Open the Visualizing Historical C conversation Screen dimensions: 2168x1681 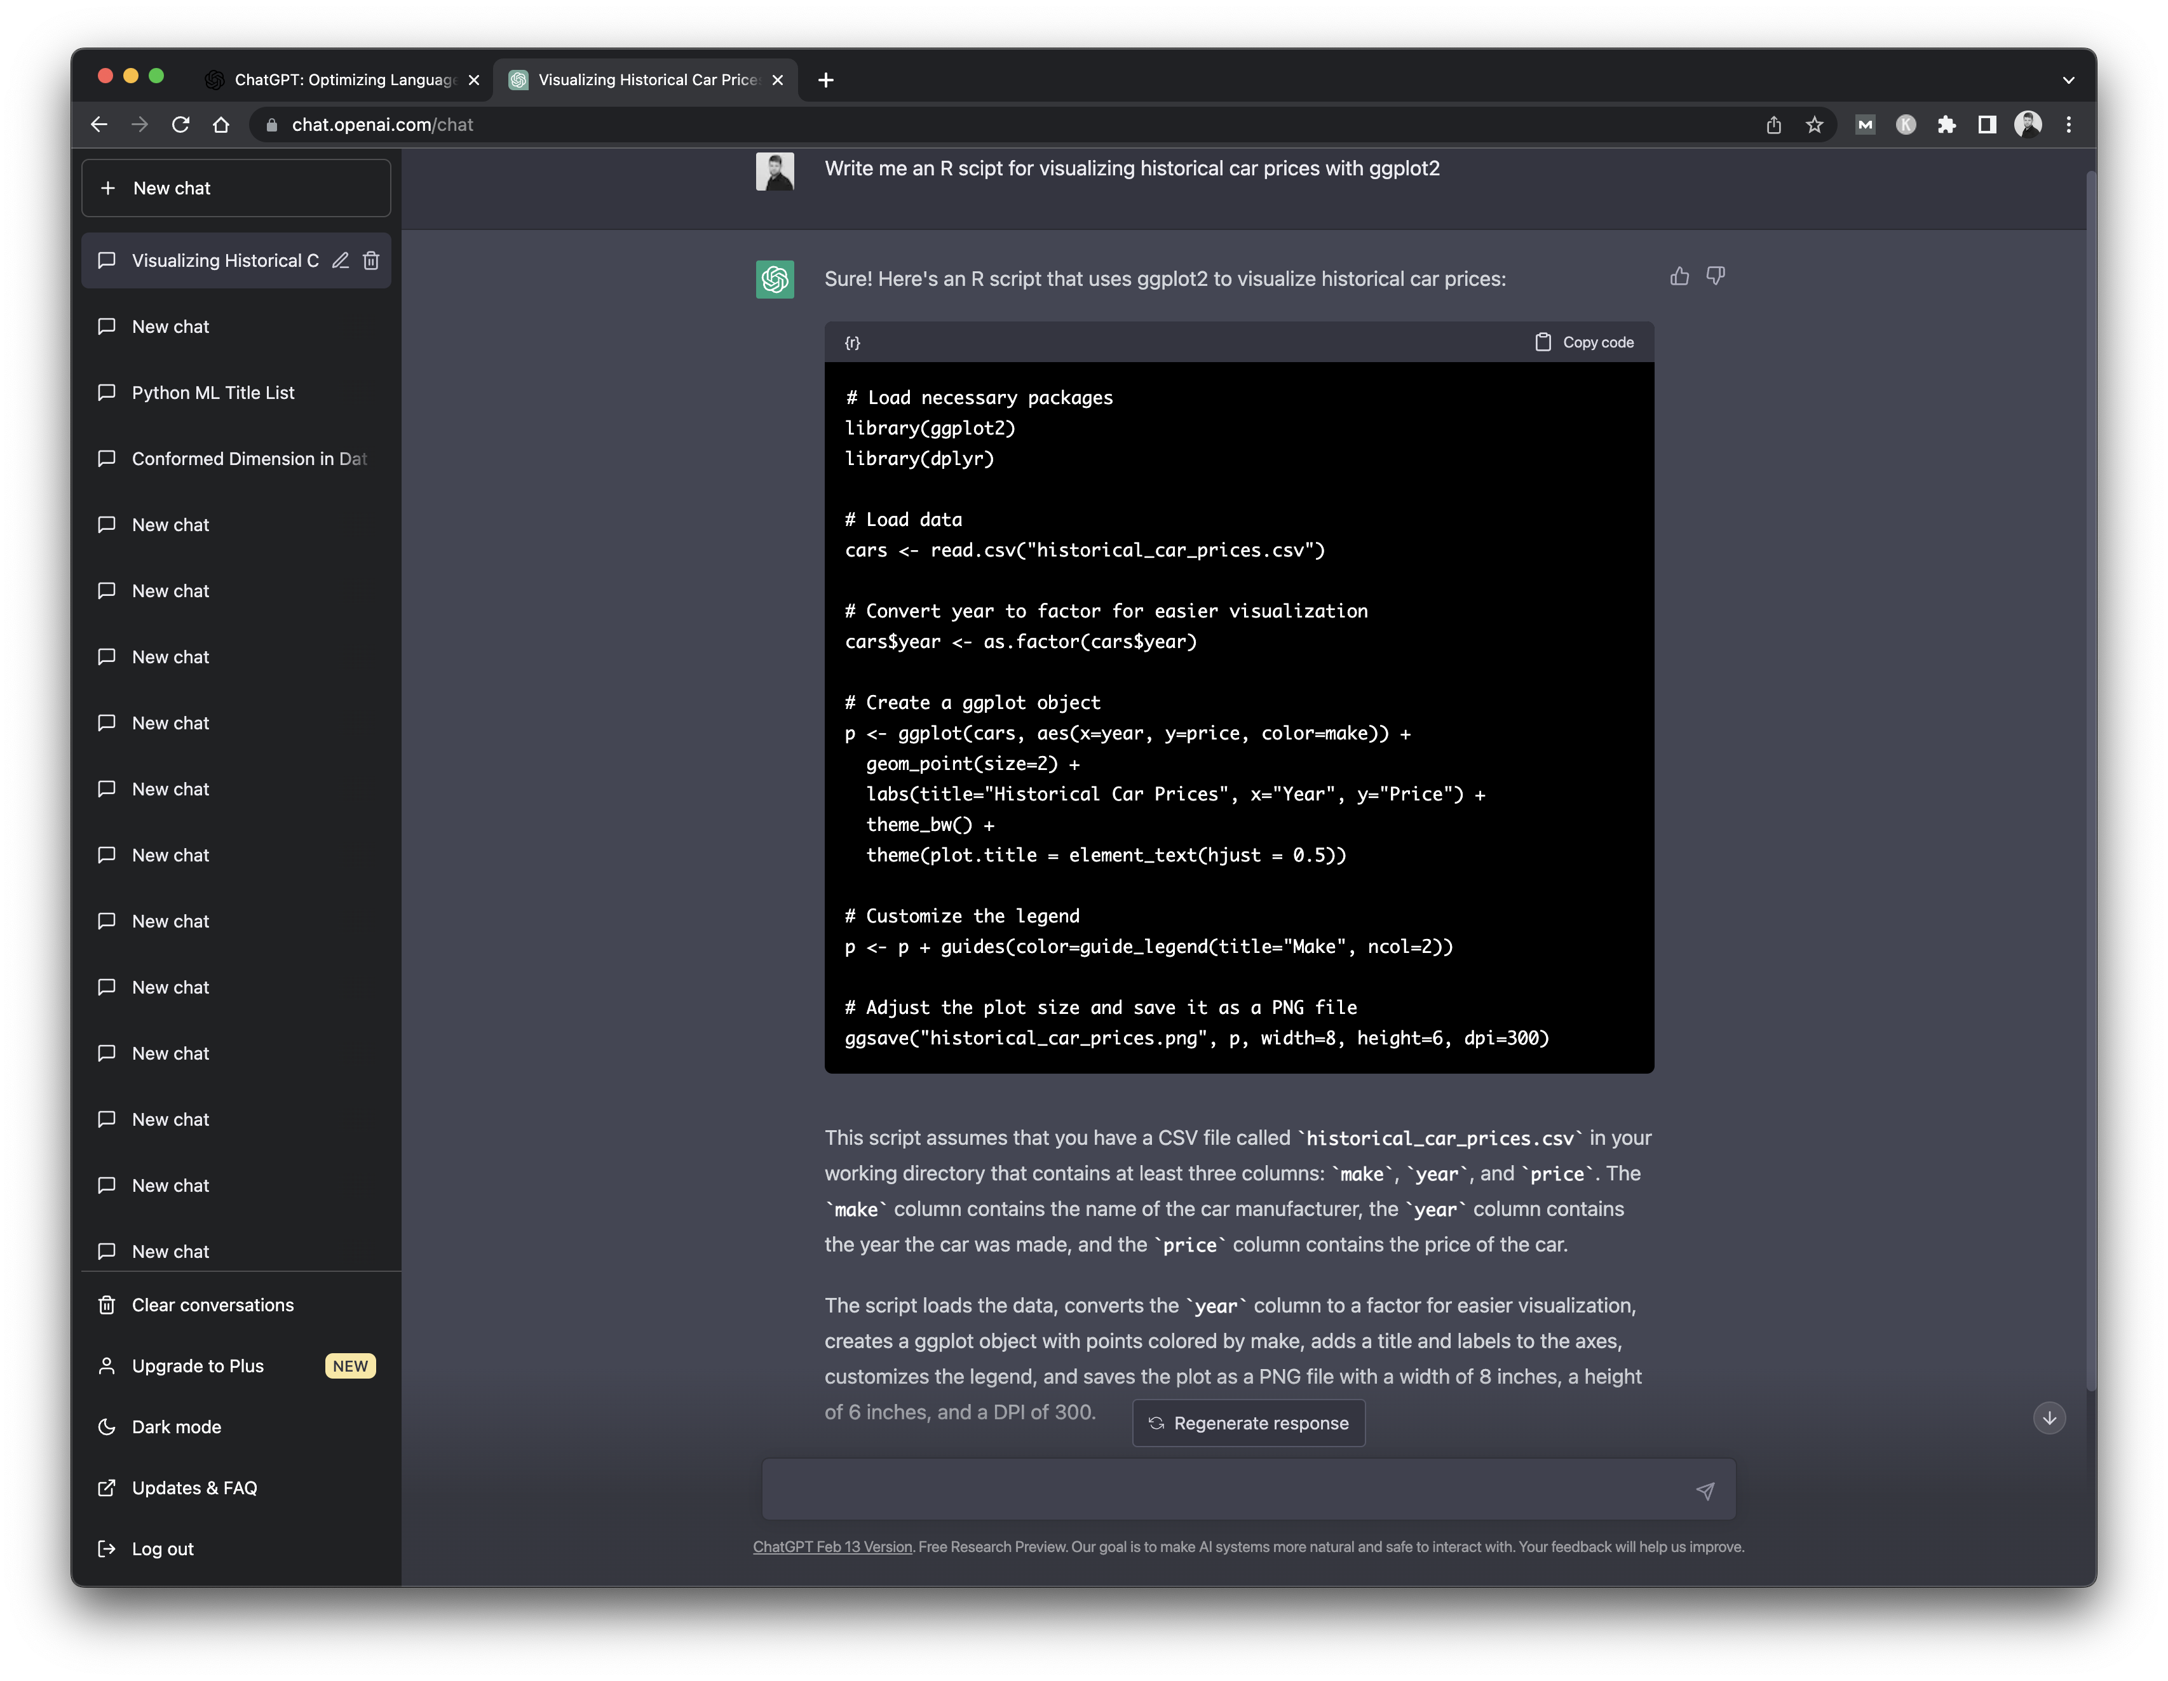(236, 261)
